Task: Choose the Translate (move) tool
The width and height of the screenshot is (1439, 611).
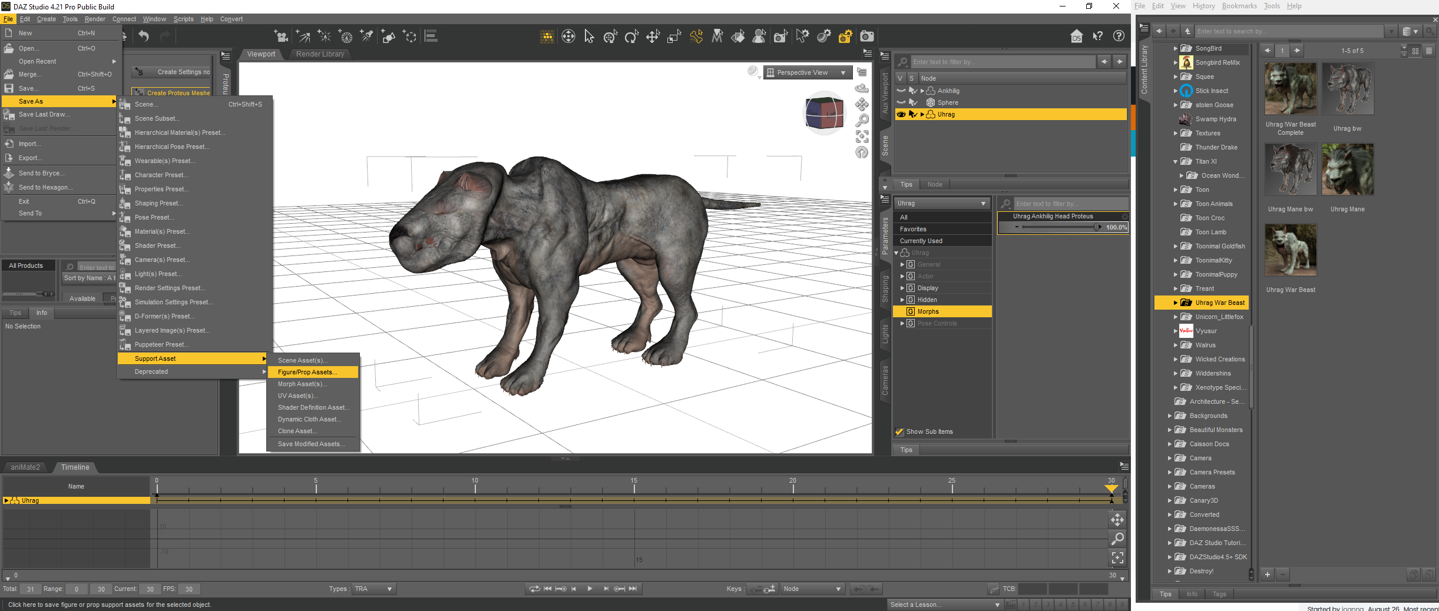Action: point(653,37)
